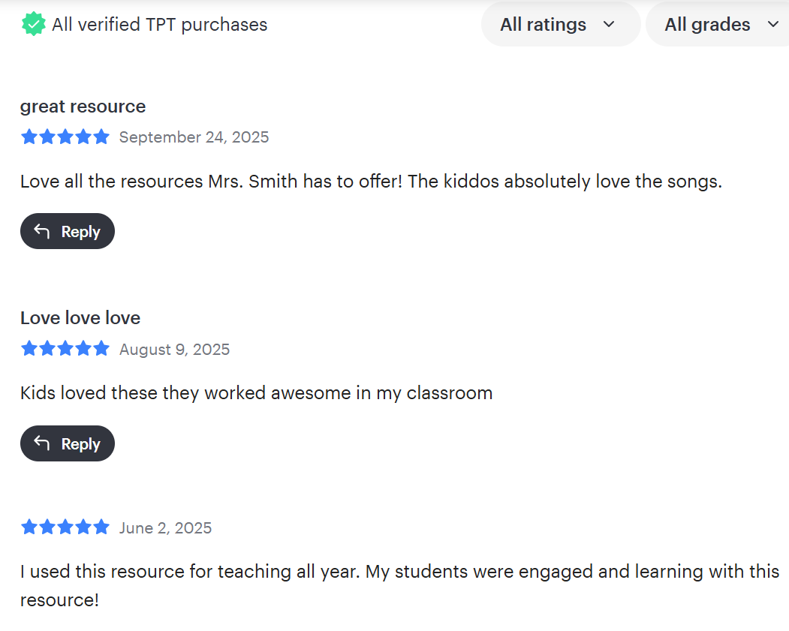The height and width of the screenshot is (631, 789).
Task: Click reply arrow icon under 'Love love love' review
Action: [x=42, y=443]
